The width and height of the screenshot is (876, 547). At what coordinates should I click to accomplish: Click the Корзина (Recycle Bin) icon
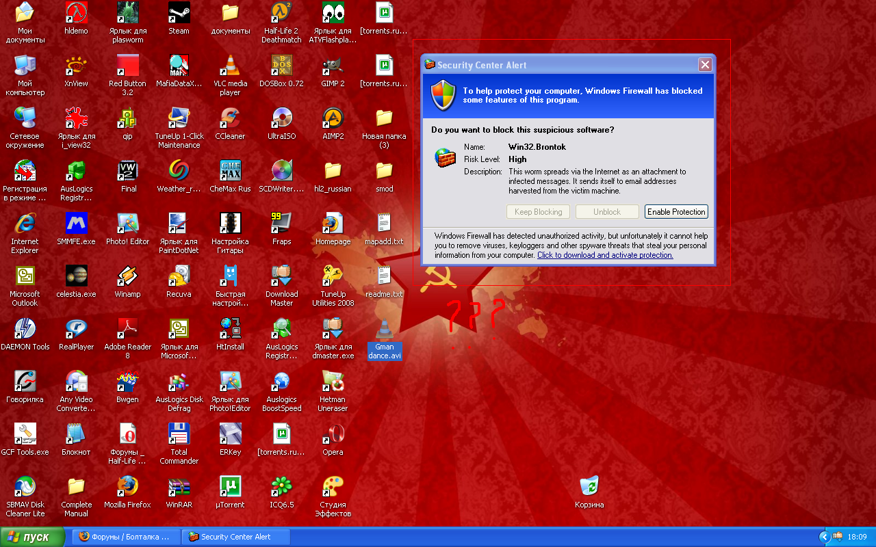589,486
